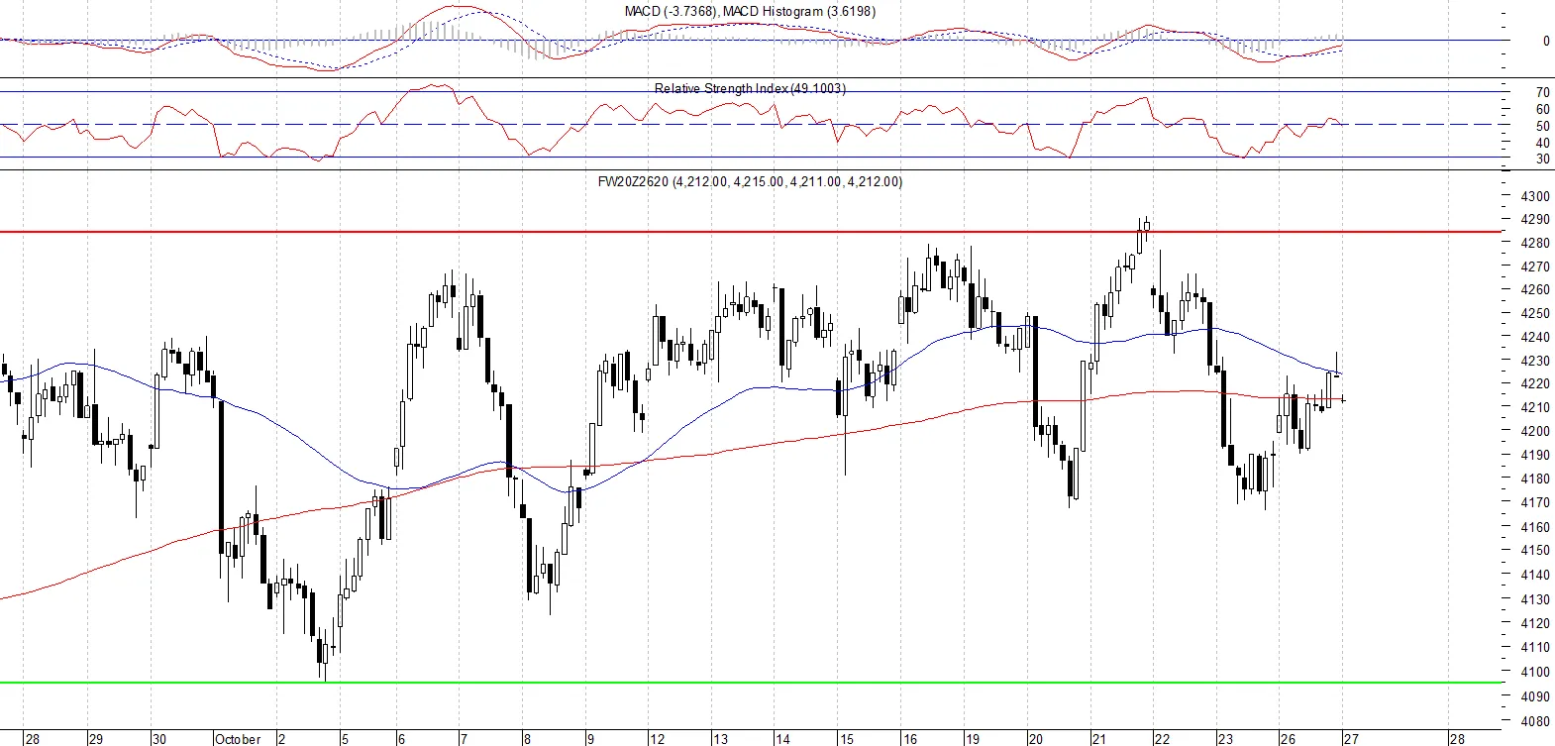Select the 4290 price axis label
The image size is (1555, 746).
pos(1536,220)
